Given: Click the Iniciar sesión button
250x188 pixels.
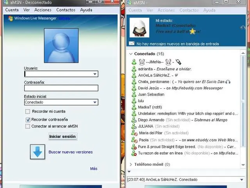Looking at the screenshot, I should tap(62, 137).
